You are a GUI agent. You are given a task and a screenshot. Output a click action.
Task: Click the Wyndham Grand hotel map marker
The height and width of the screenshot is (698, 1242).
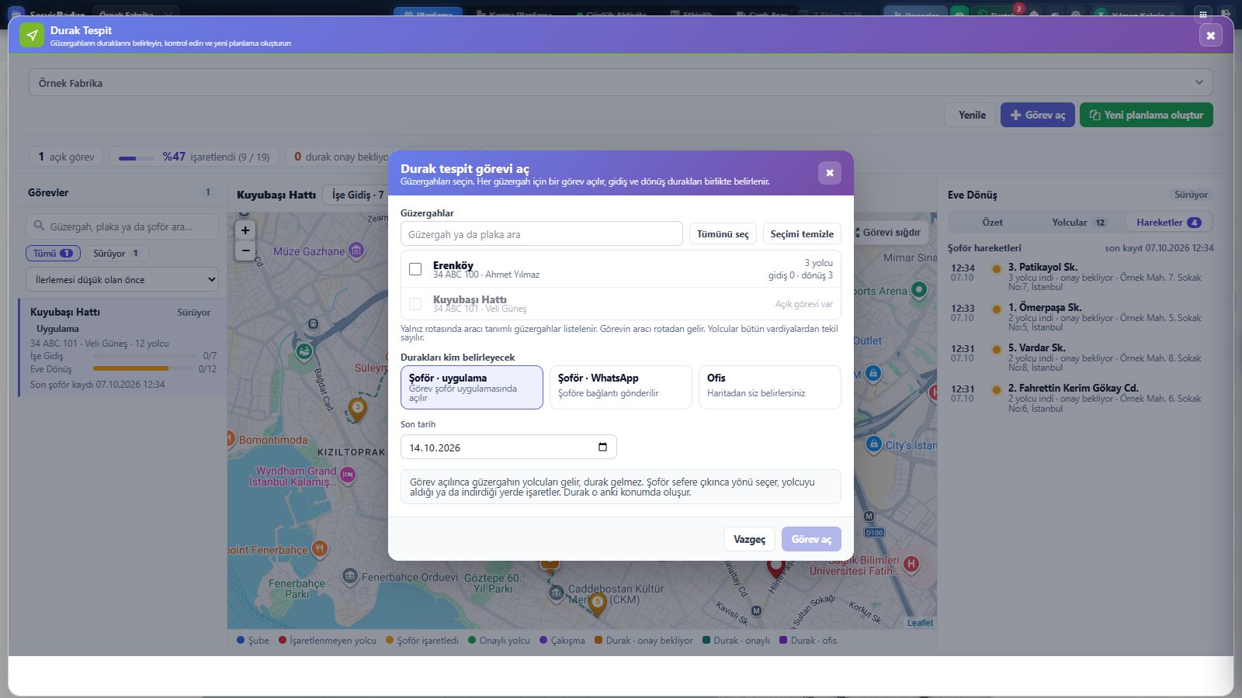[x=348, y=475]
